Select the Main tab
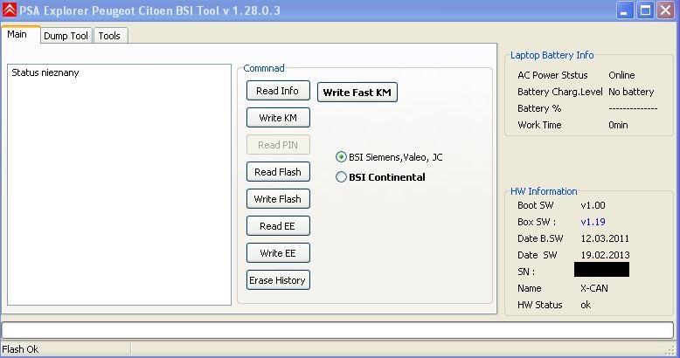The image size is (680, 358). point(17,35)
